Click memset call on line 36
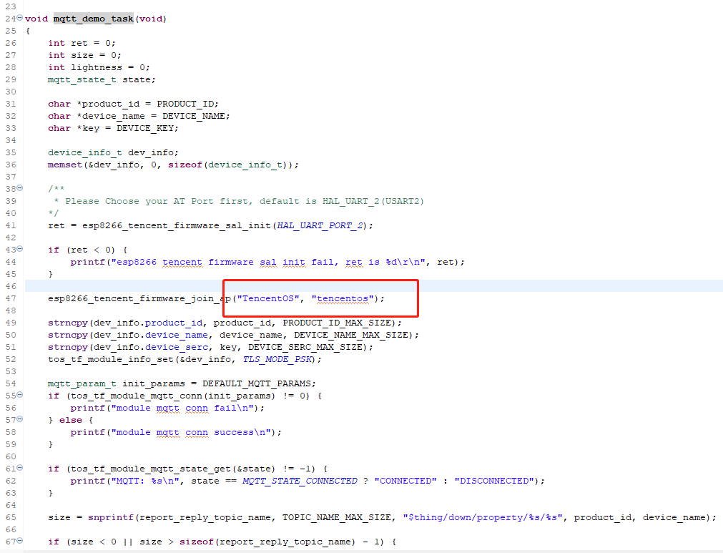This screenshot has height=553, width=723. pos(65,165)
